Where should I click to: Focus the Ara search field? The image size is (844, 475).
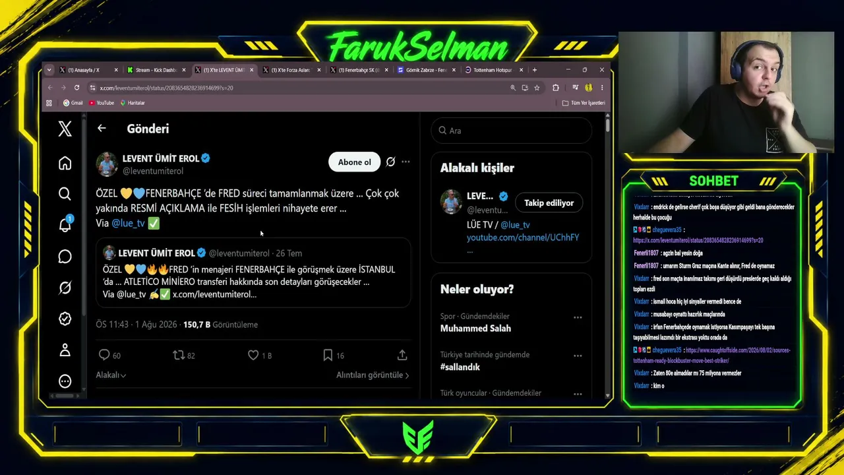tap(511, 131)
